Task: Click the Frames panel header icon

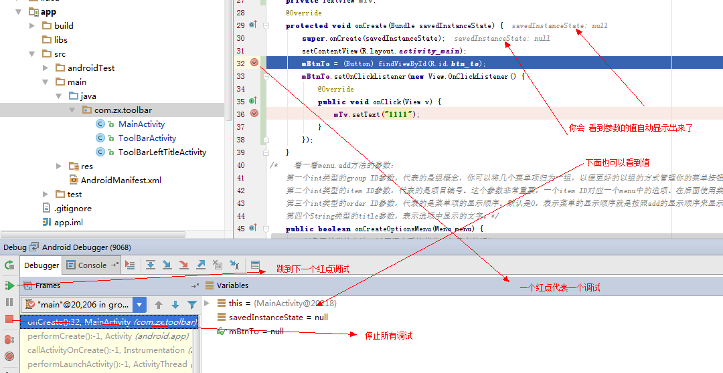Action: (x=27, y=285)
